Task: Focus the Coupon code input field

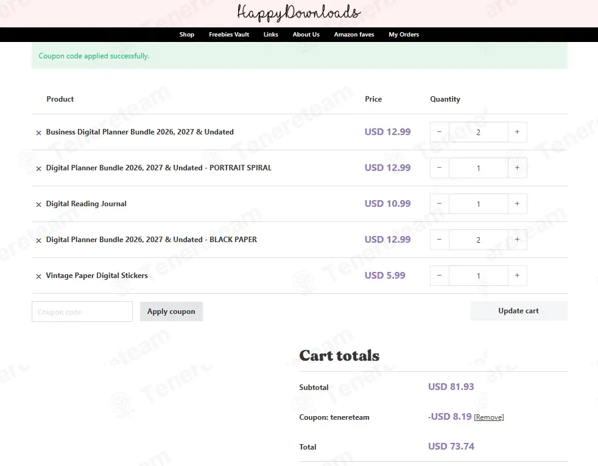Action: coord(82,311)
